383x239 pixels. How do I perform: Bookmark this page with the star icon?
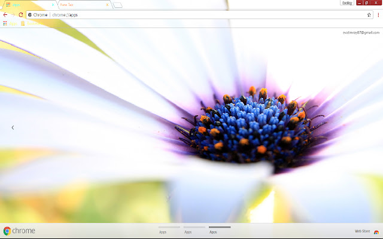pos(369,15)
